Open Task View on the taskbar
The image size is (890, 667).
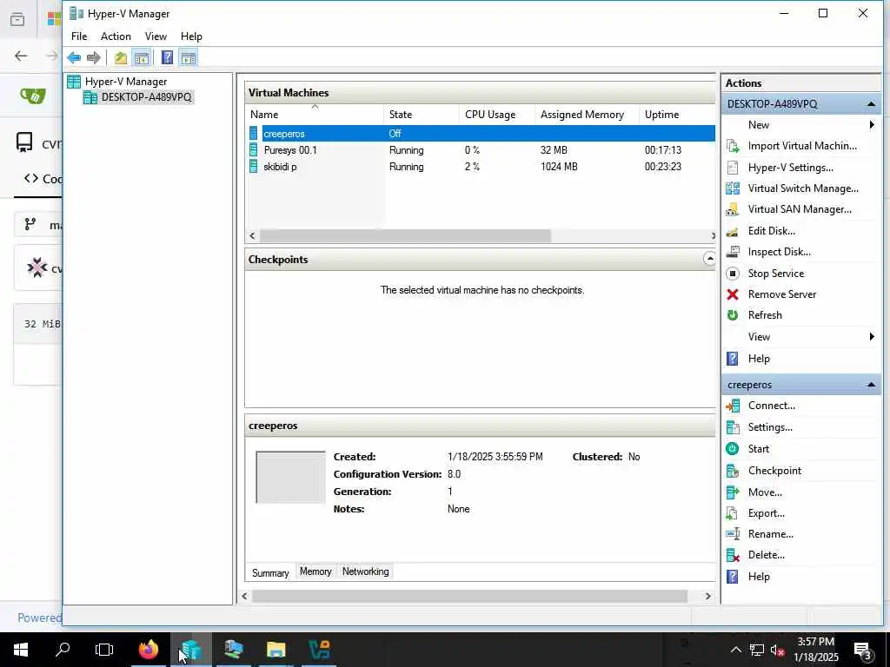click(x=104, y=650)
